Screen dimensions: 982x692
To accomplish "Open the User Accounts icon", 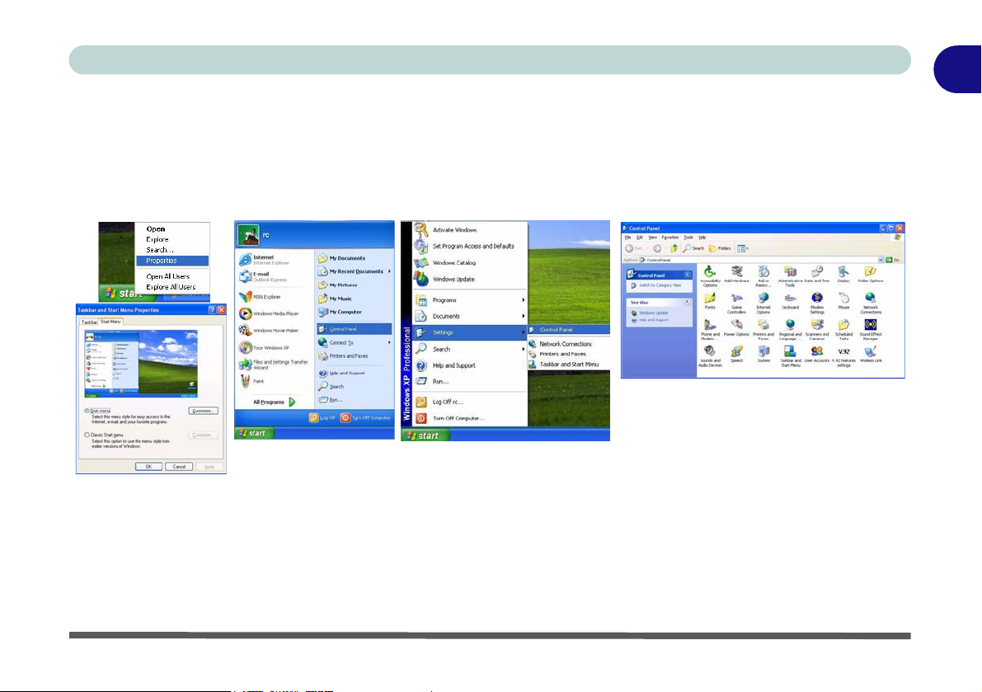I will pyautogui.click(x=816, y=354).
